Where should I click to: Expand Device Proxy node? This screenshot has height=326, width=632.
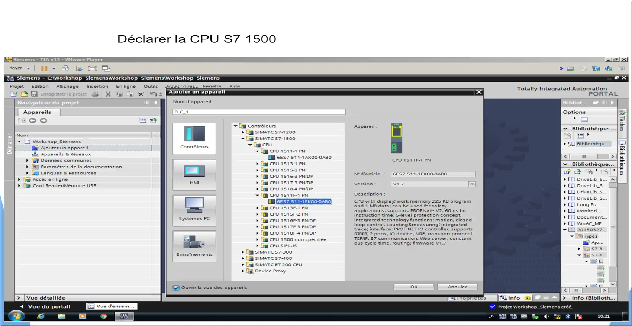pyautogui.click(x=243, y=271)
